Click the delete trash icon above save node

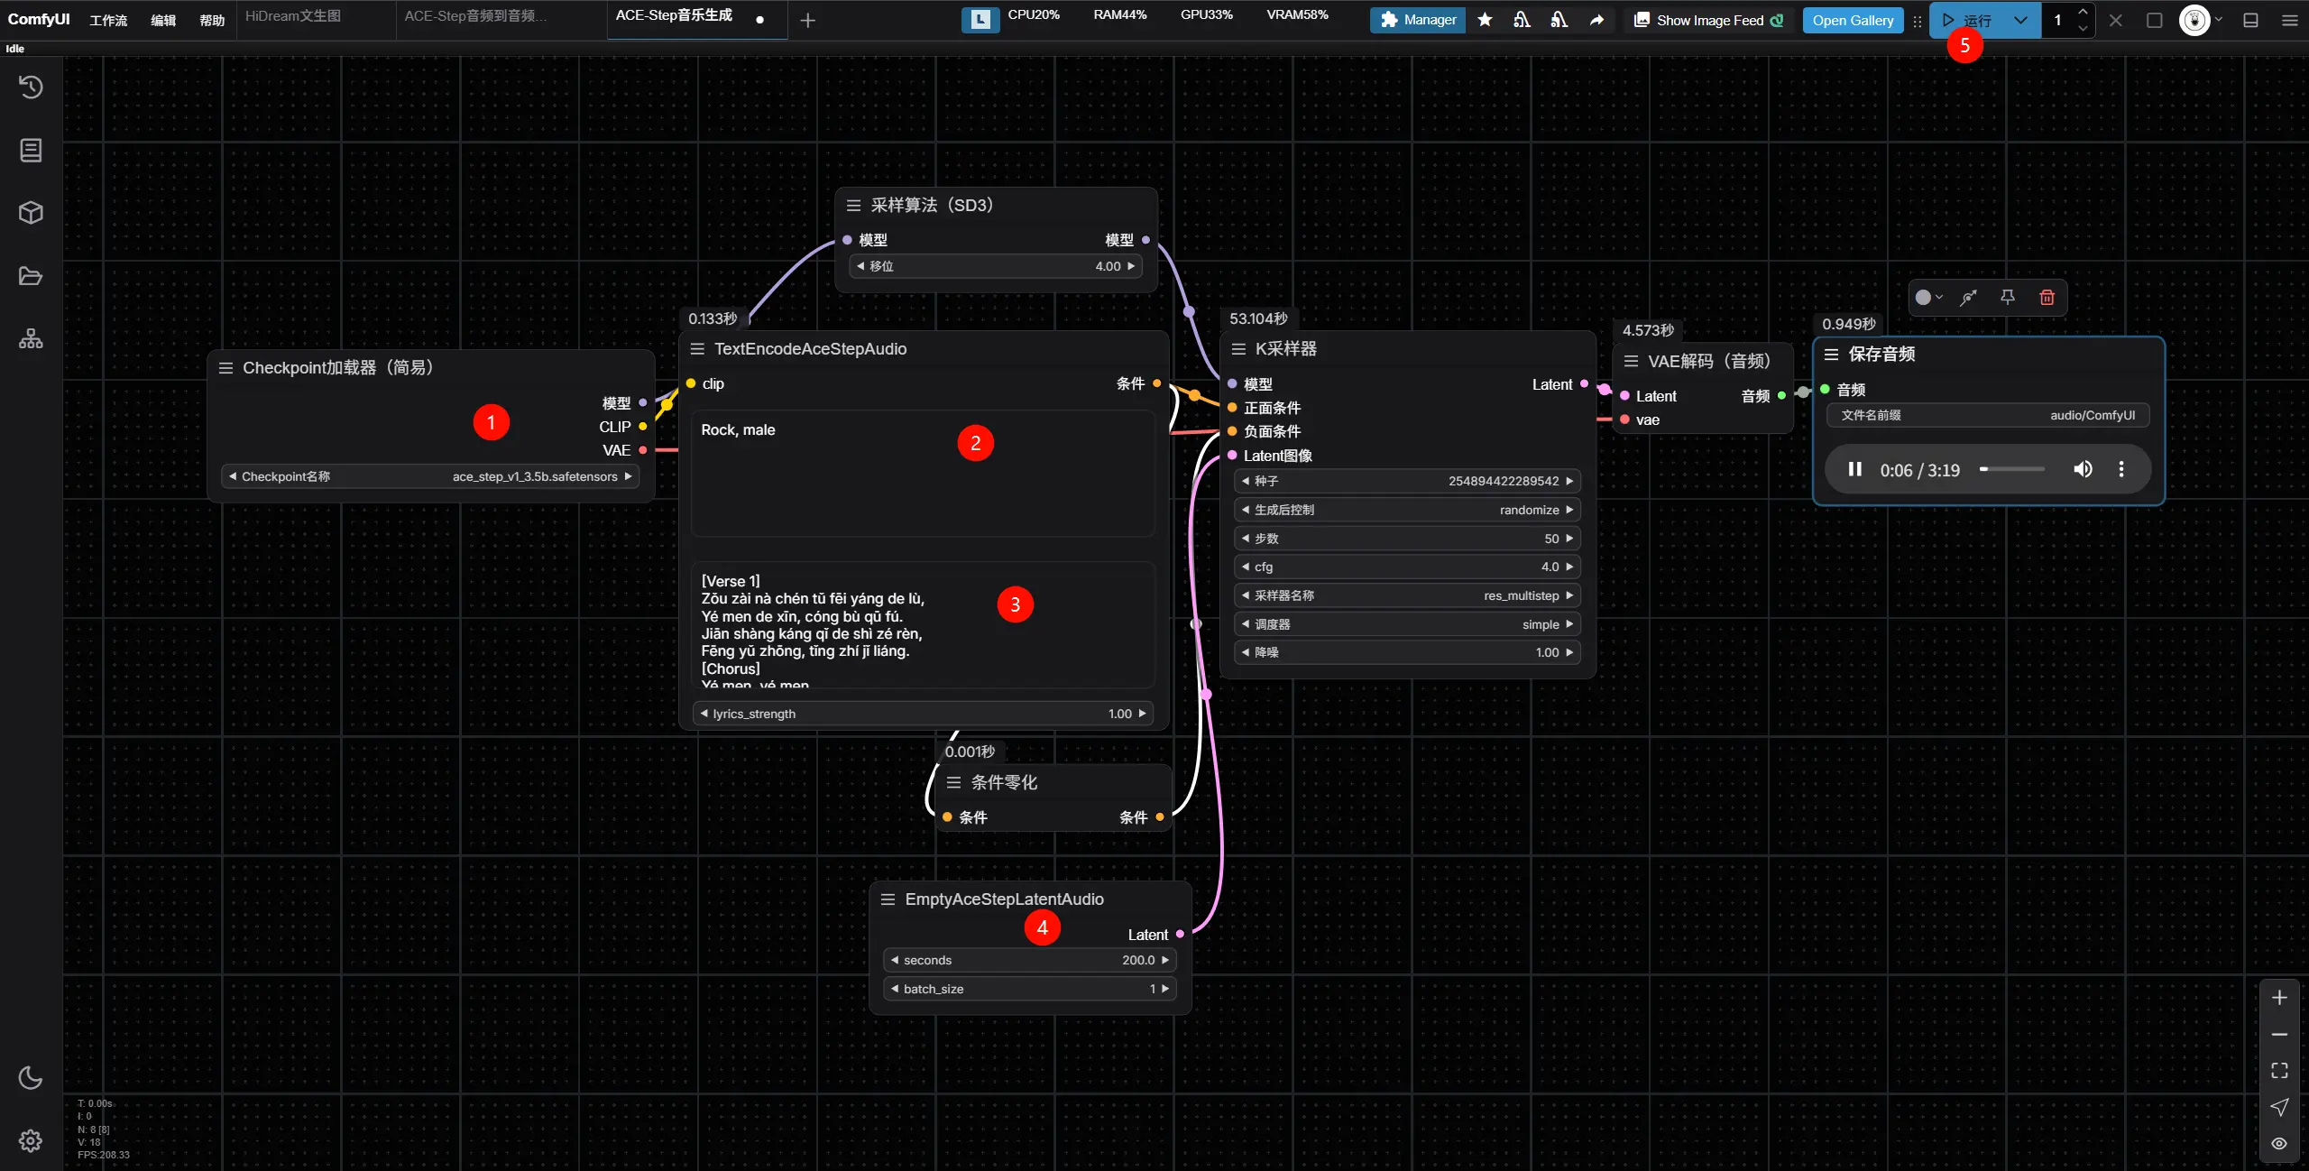pos(2047,297)
